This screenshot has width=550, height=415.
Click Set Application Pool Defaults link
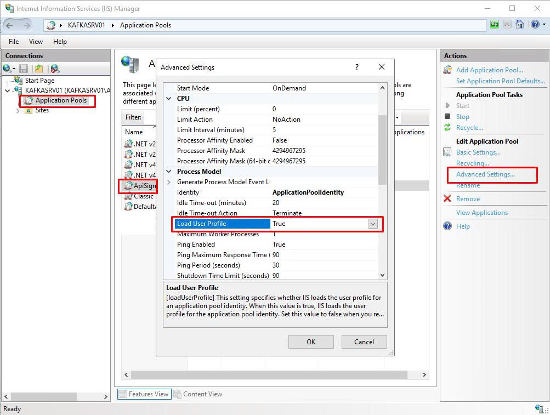tap(501, 81)
